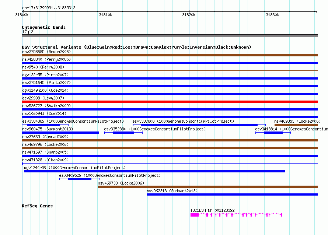The image size is (328, 235).
Task: Click esv3409629 variant glyph bar
Action: [80, 179]
